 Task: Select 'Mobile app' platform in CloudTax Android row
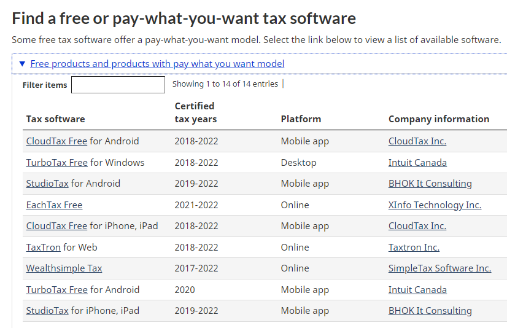tap(304, 141)
